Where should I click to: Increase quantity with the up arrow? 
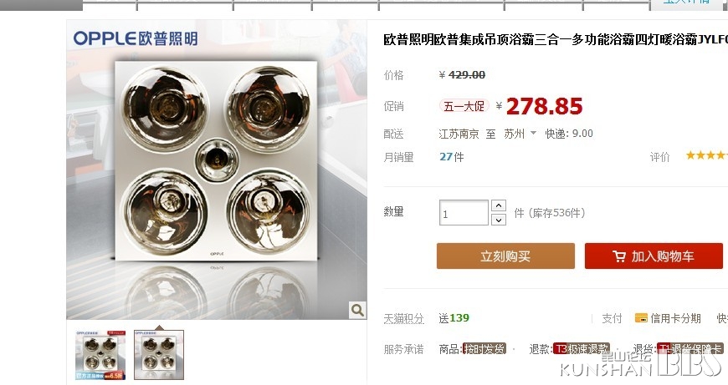point(498,205)
